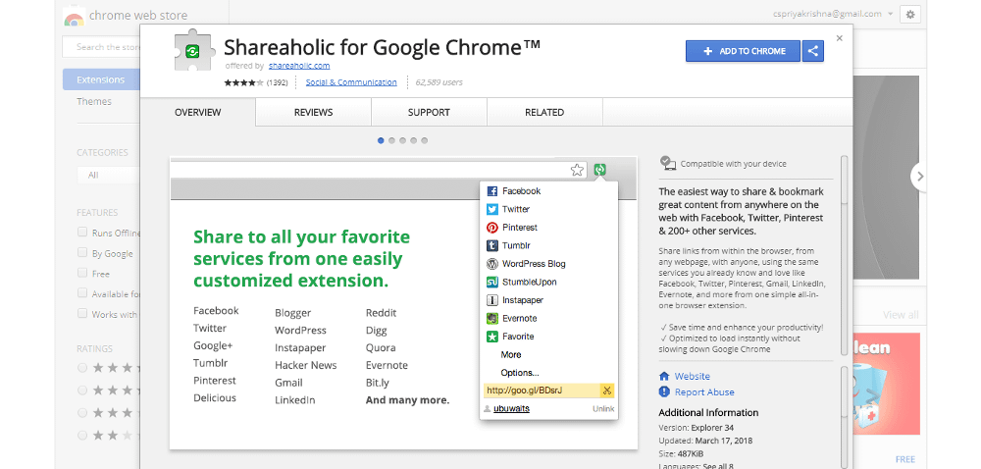This screenshot has width=981, height=469.
Task: Click the main screenshot preview image
Action: 403,303
